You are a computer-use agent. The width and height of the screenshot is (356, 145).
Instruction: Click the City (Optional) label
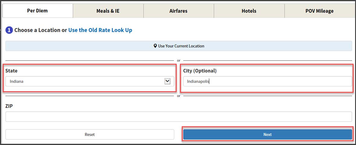[x=200, y=71]
